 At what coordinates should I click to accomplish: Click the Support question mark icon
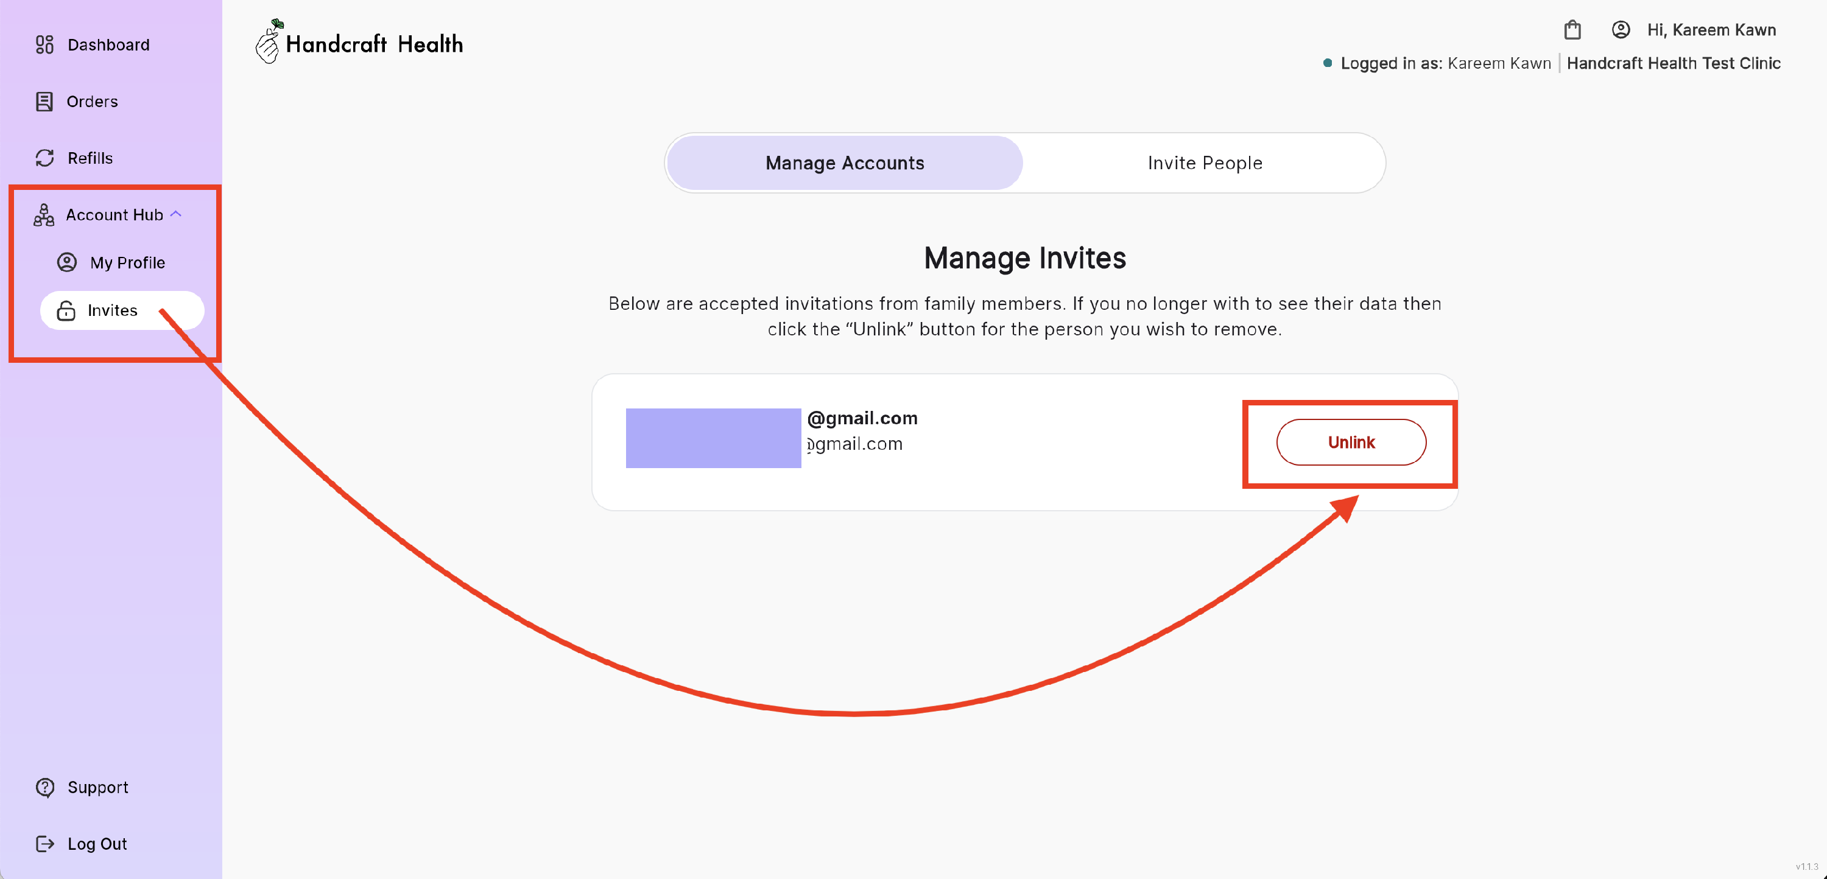44,788
